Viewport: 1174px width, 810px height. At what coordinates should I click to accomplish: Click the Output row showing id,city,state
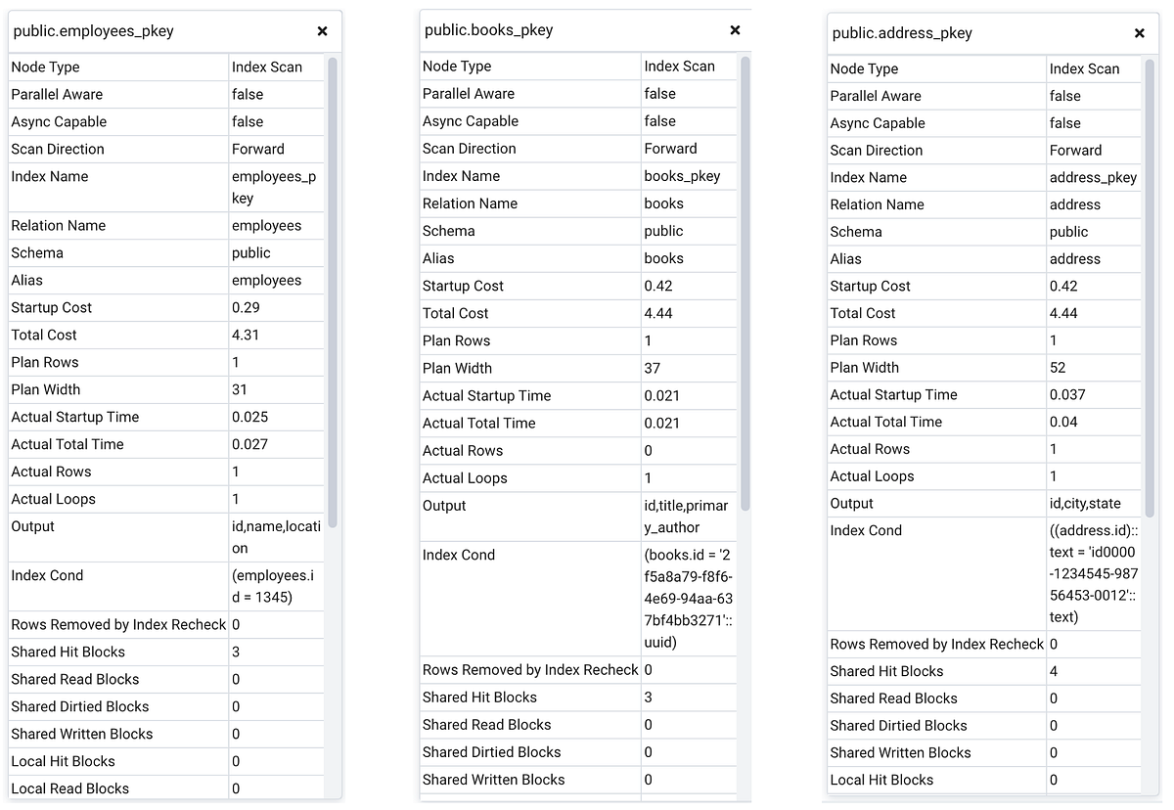(978, 503)
